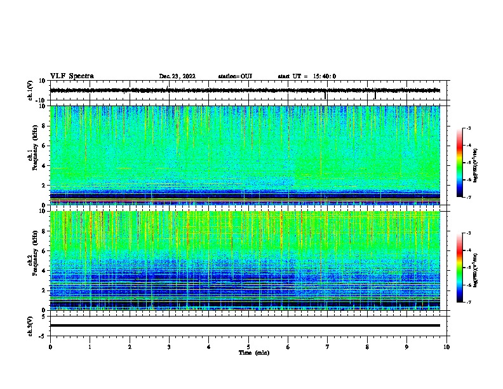Click time axis tick label "8"
Screen dimensions: 503x389
(367, 347)
